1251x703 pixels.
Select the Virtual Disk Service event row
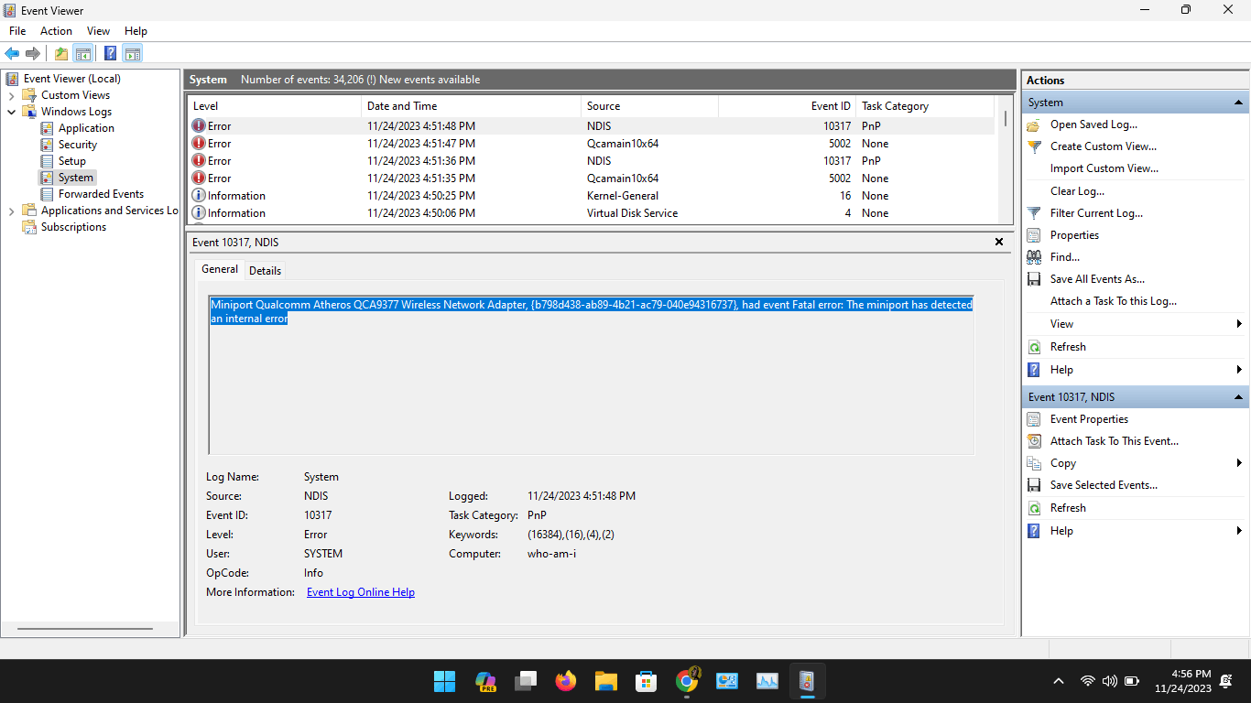(x=591, y=213)
